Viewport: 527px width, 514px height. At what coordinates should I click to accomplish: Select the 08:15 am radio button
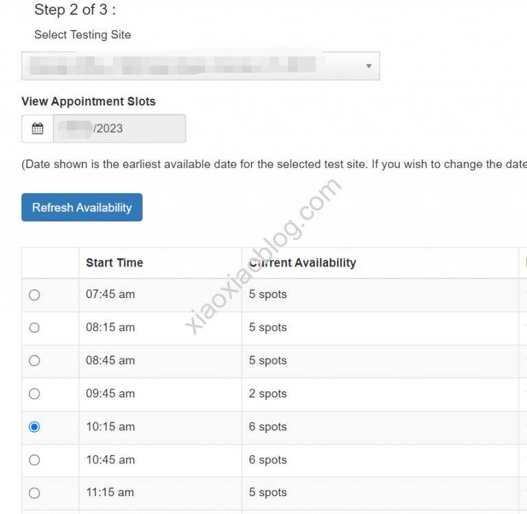(x=34, y=328)
